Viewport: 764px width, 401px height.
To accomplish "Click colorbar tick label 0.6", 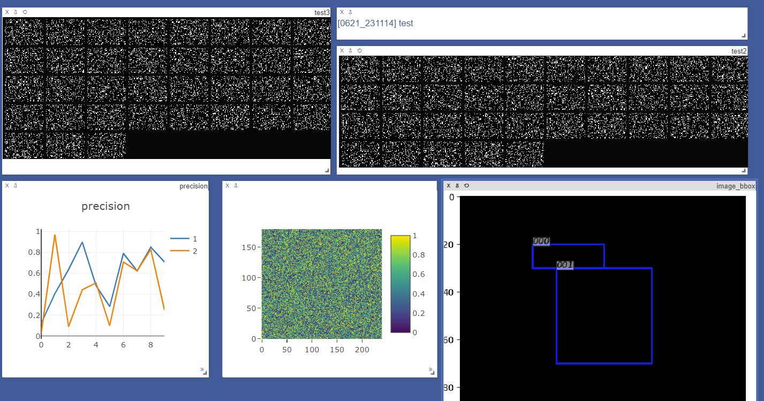I will tap(418, 275).
